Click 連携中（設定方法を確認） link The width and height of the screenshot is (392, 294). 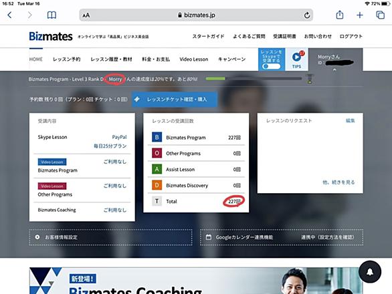click(x=328, y=237)
